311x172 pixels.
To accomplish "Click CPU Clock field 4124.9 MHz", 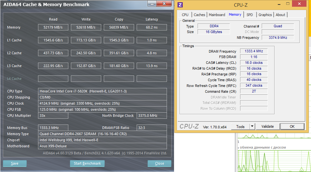I will pos(102,103).
